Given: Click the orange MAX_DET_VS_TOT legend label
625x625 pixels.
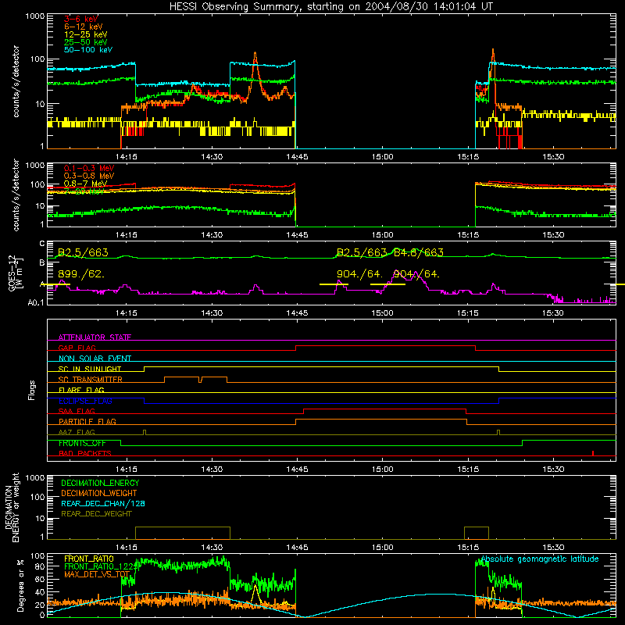Looking at the screenshot, I should [97, 574].
